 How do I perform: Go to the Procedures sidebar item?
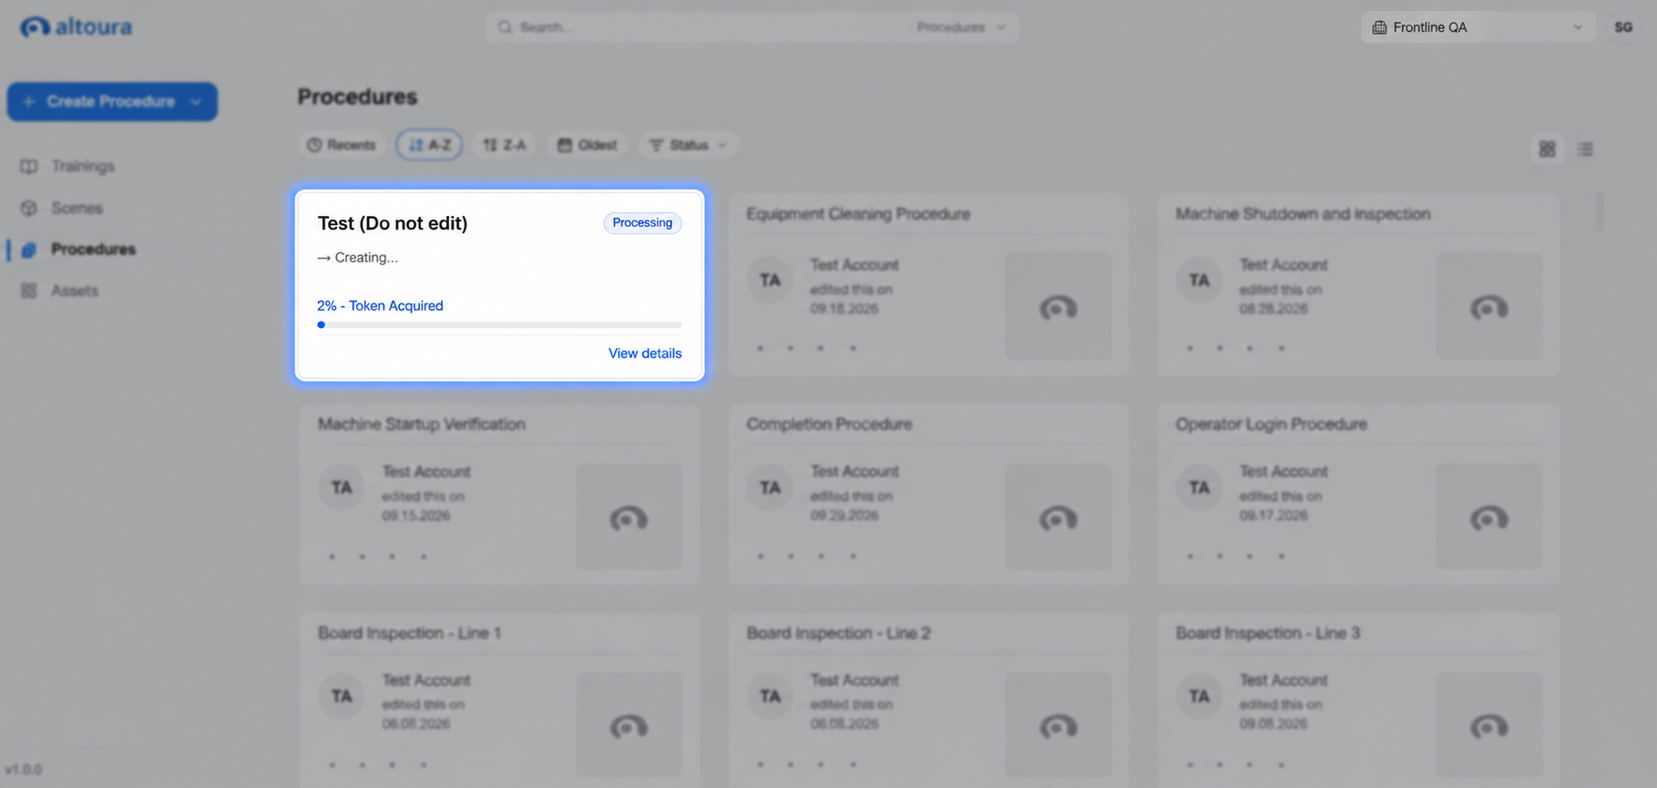[93, 249]
